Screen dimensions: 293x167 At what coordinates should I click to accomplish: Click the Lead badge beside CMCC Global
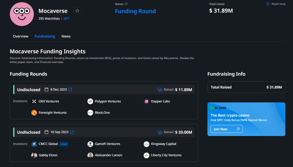click(x=64, y=144)
